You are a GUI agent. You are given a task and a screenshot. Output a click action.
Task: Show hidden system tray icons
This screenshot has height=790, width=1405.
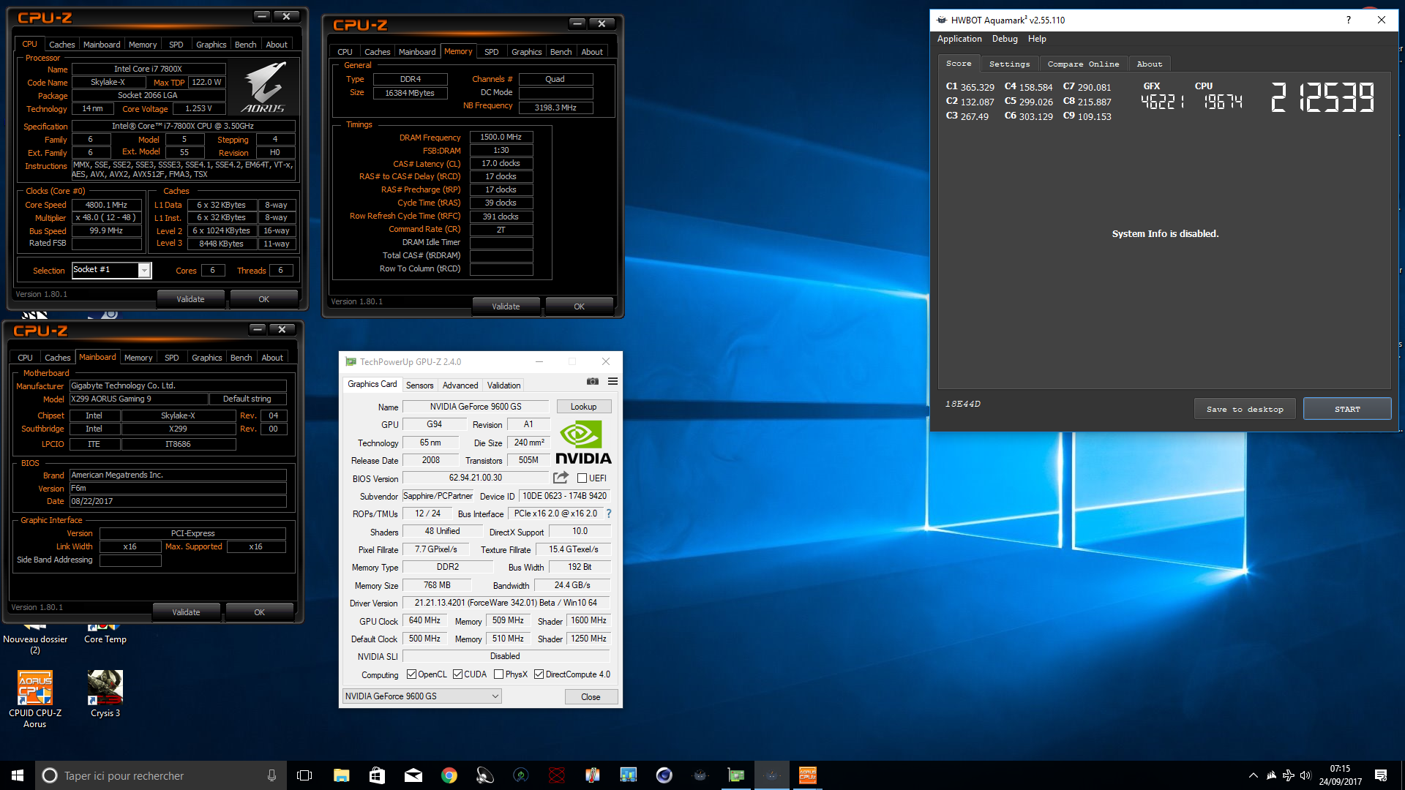pyautogui.click(x=1253, y=775)
